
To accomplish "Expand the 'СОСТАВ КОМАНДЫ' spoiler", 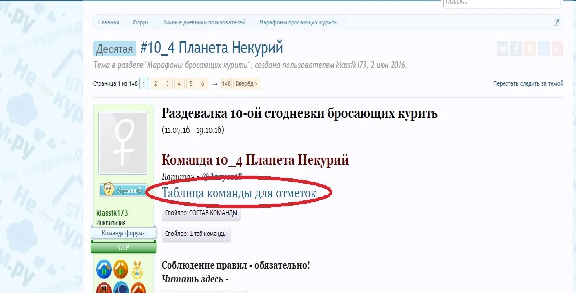I will tap(201, 214).
